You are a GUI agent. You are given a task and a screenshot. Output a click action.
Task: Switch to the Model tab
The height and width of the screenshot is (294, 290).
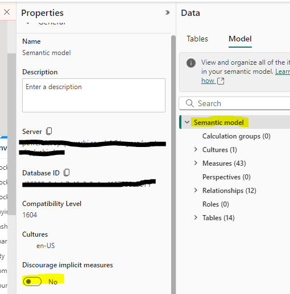pyautogui.click(x=240, y=39)
